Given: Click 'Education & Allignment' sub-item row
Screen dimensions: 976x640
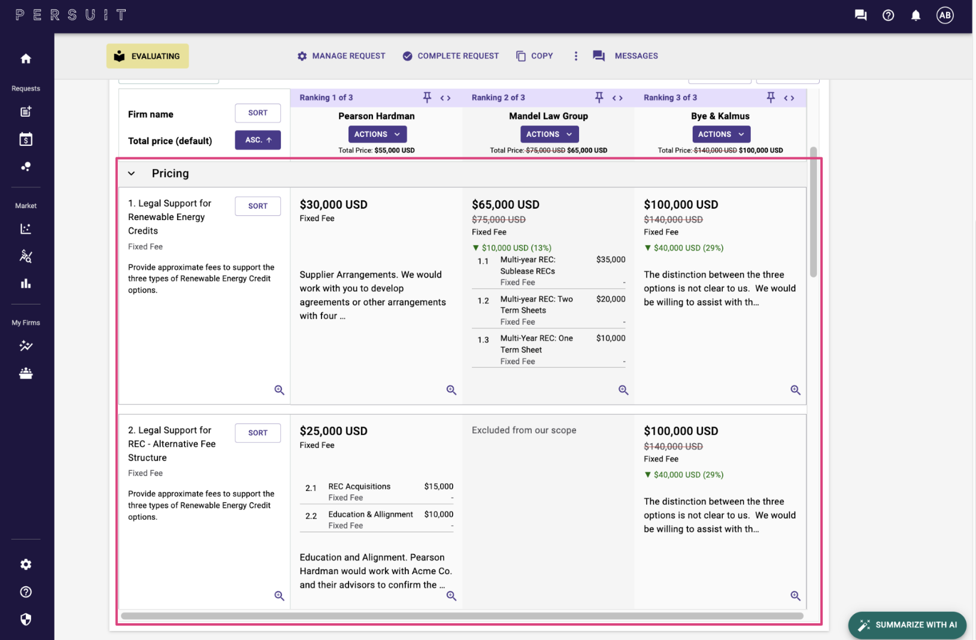Looking at the screenshot, I should 377,520.
